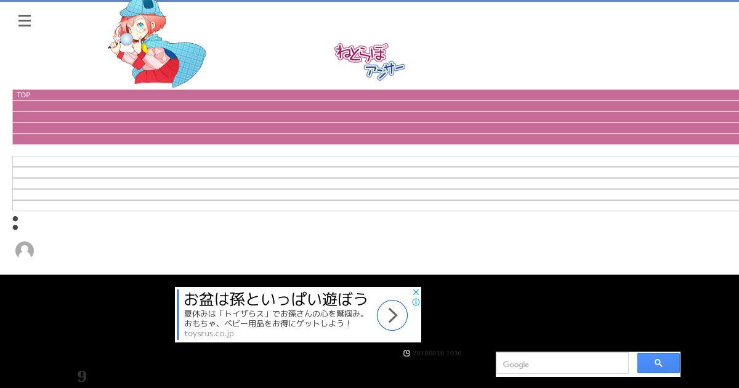Close the Toys R Us ad

pos(416,293)
